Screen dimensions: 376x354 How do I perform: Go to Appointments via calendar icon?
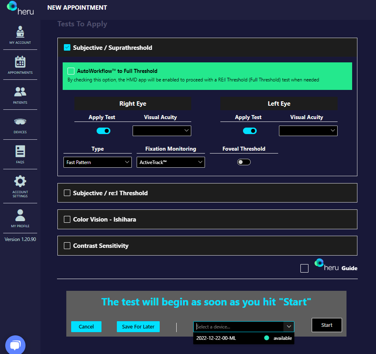point(20,62)
